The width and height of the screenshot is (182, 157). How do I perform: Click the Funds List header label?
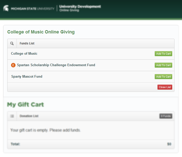(x=27, y=43)
